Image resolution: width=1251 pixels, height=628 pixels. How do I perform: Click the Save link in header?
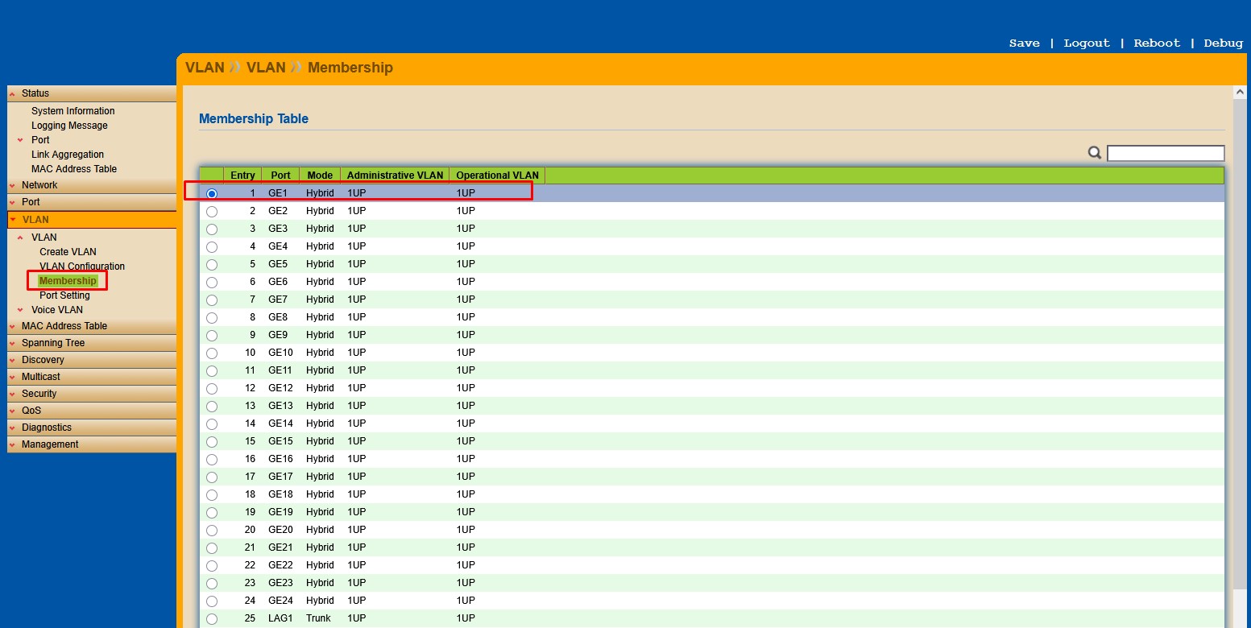tap(1024, 43)
